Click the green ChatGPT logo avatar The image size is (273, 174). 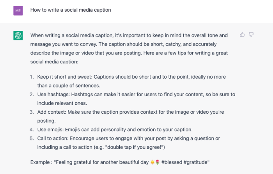18,35
